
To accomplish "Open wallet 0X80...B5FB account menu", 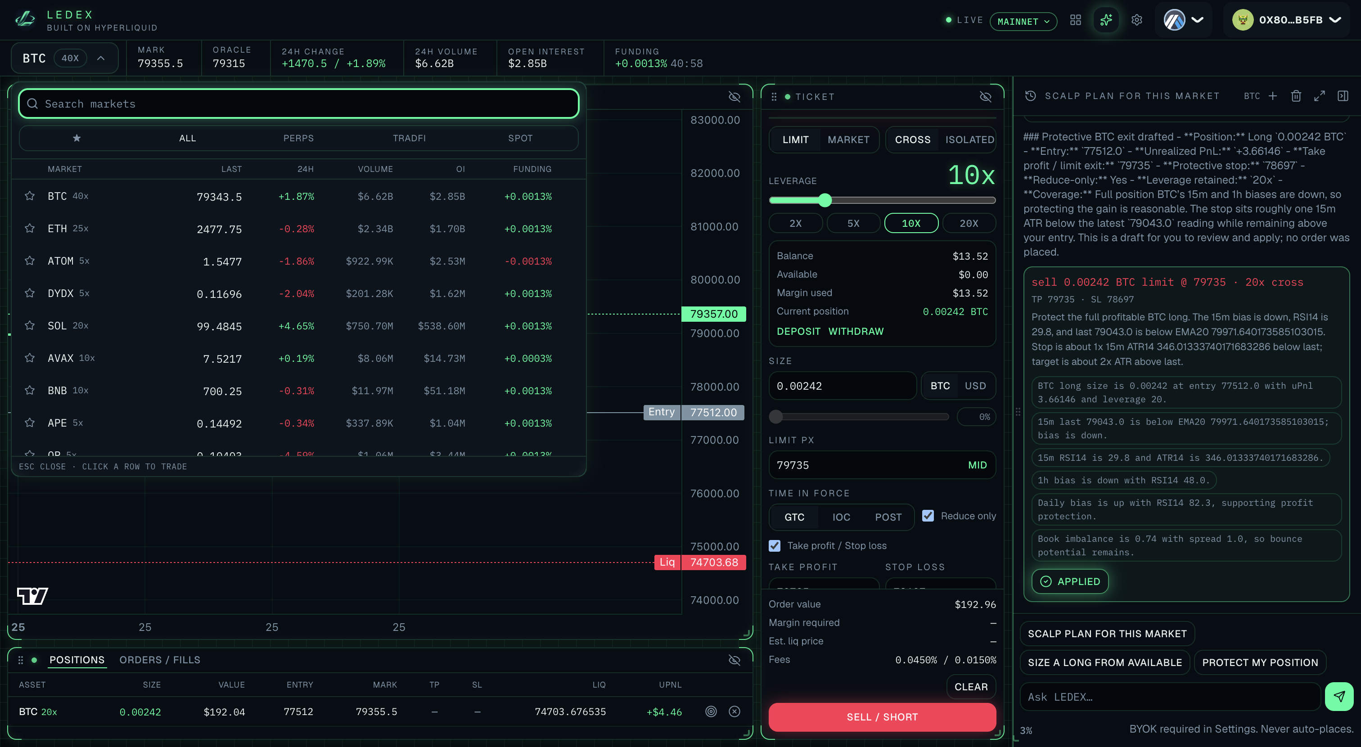I will click(x=1286, y=20).
